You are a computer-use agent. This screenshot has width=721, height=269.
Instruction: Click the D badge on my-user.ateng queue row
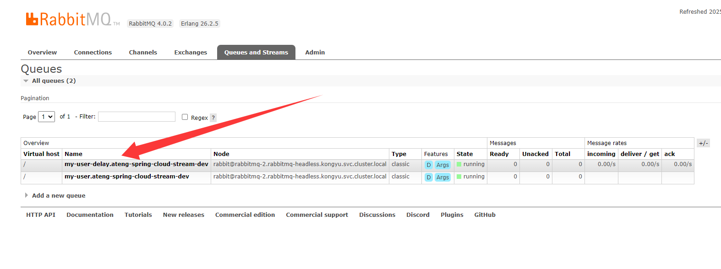coord(429,177)
